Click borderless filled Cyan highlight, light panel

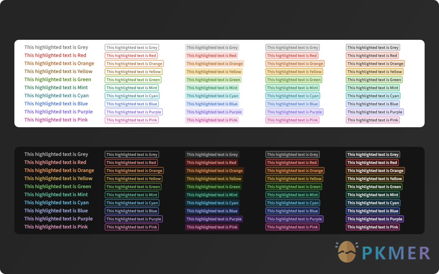pos(212,96)
